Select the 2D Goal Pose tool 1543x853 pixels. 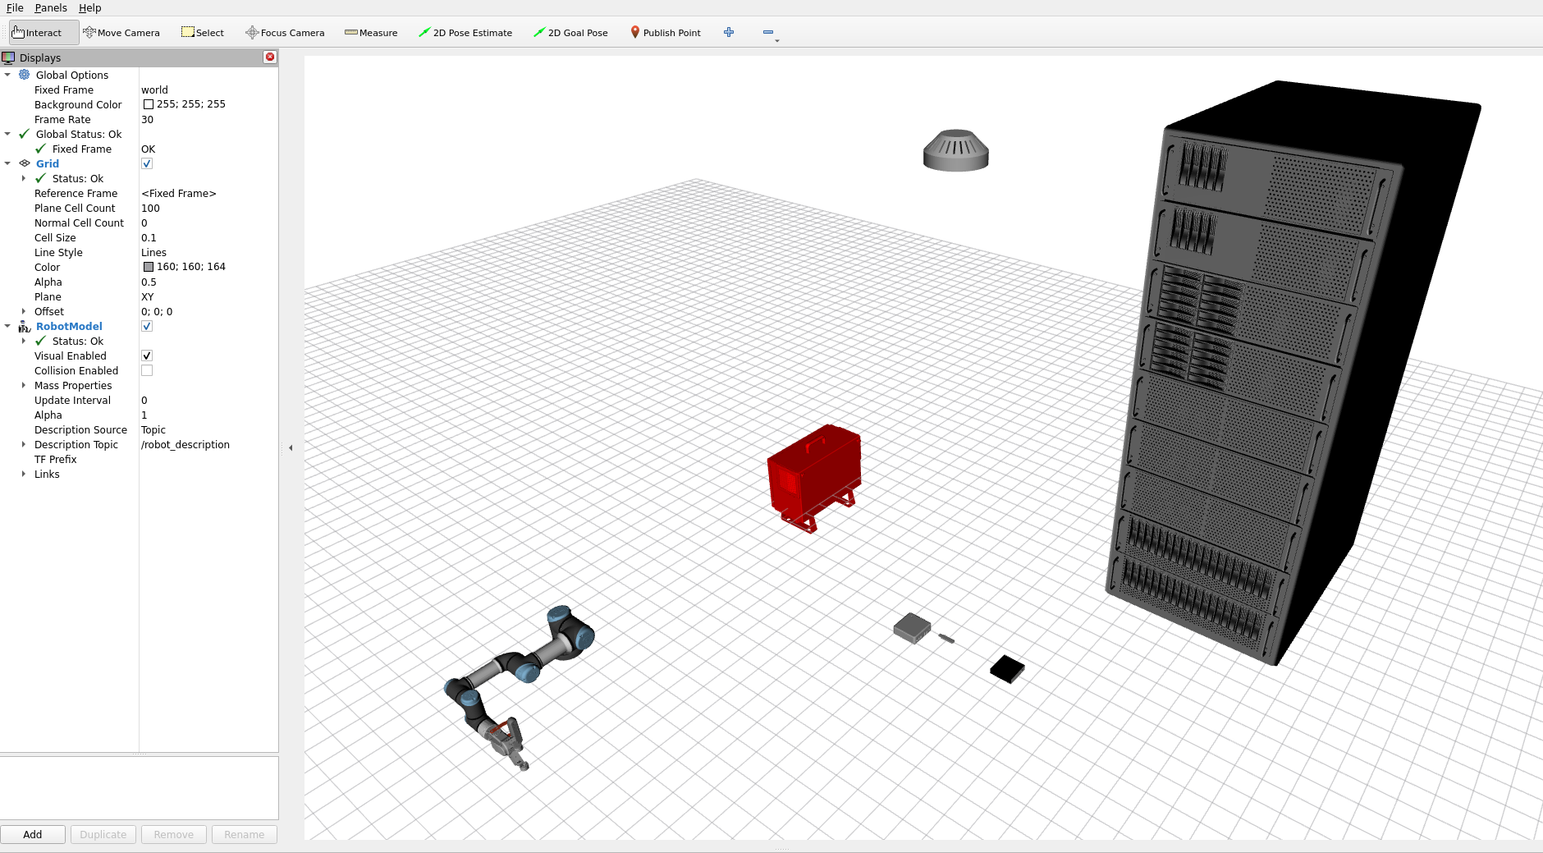[570, 33]
